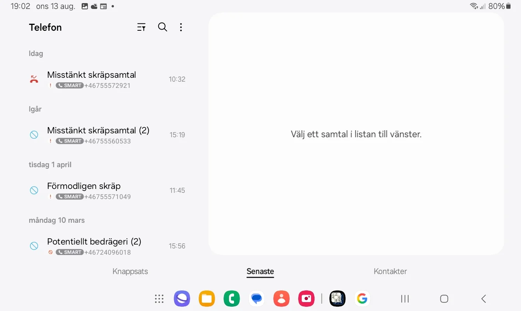Viewport: 521px width, 311px height.
Task: Open the Förmodligen skräp call entry
Action: (107, 190)
